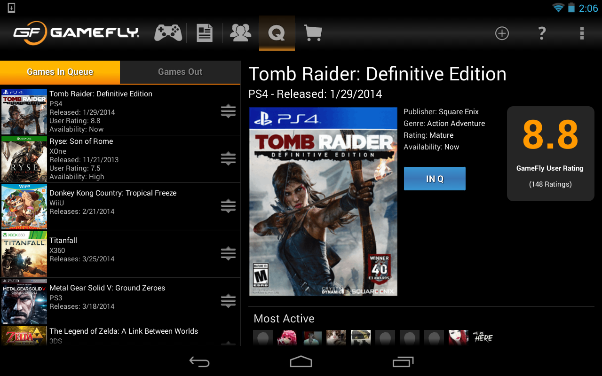Tap Titanfall's Releases: 3/25/2014 date
The width and height of the screenshot is (602, 376).
click(x=82, y=259)
